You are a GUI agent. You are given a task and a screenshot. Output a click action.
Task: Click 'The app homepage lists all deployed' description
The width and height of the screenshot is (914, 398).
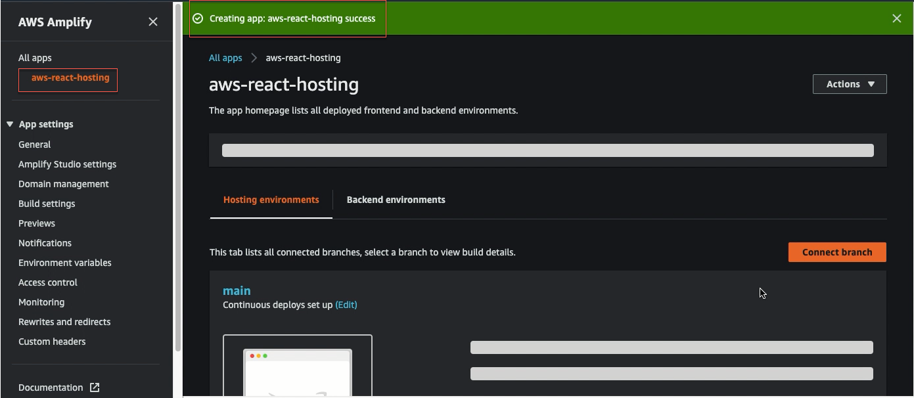(363, 110)
